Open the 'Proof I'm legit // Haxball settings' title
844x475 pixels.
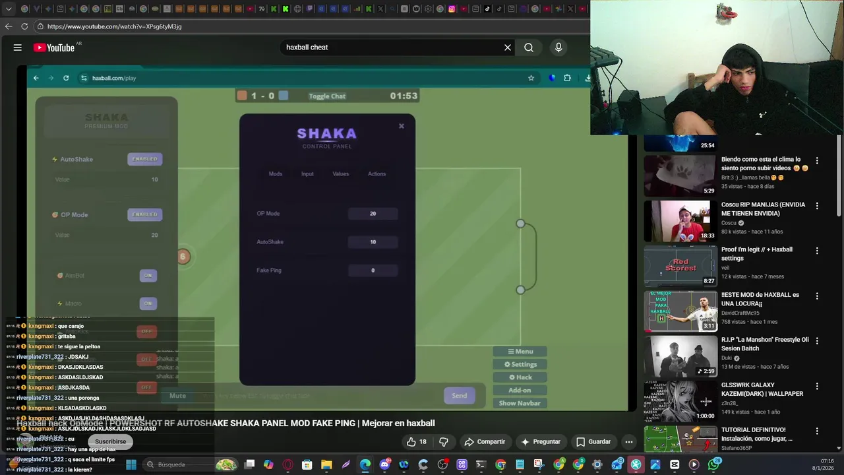pos(757,254)
